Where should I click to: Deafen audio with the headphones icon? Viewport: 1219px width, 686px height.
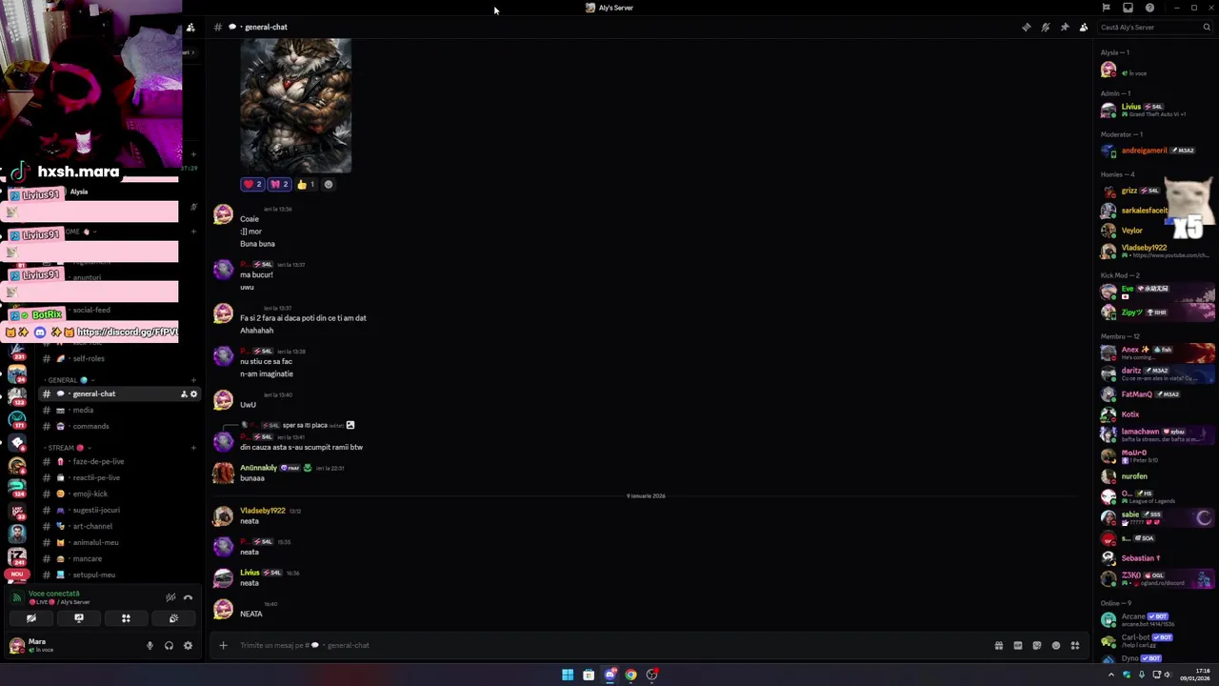(x=169, y=645)
